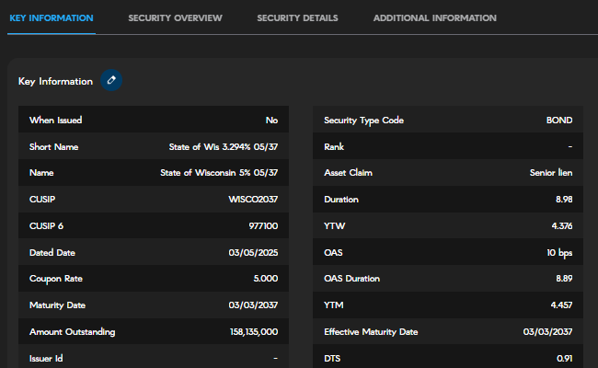Select the DTS value 0.91

[564, 358]
